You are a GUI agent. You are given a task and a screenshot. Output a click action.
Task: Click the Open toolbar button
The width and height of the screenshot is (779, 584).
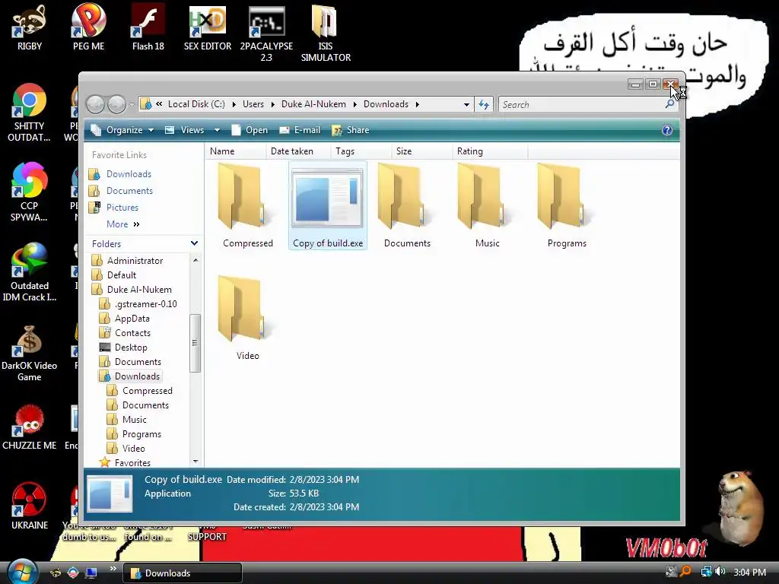pos(250,130)
